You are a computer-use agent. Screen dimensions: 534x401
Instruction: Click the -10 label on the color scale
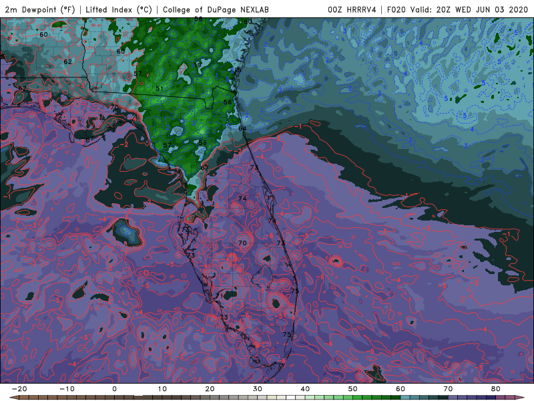coord(67,389)
